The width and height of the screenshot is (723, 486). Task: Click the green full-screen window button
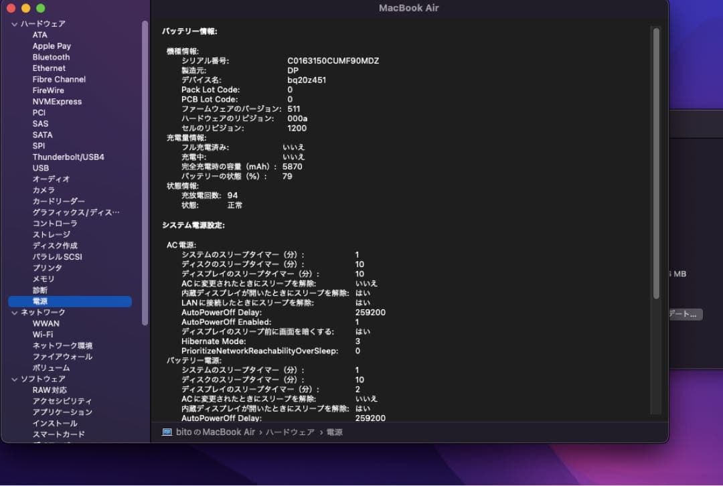click(x=40, y=8)
